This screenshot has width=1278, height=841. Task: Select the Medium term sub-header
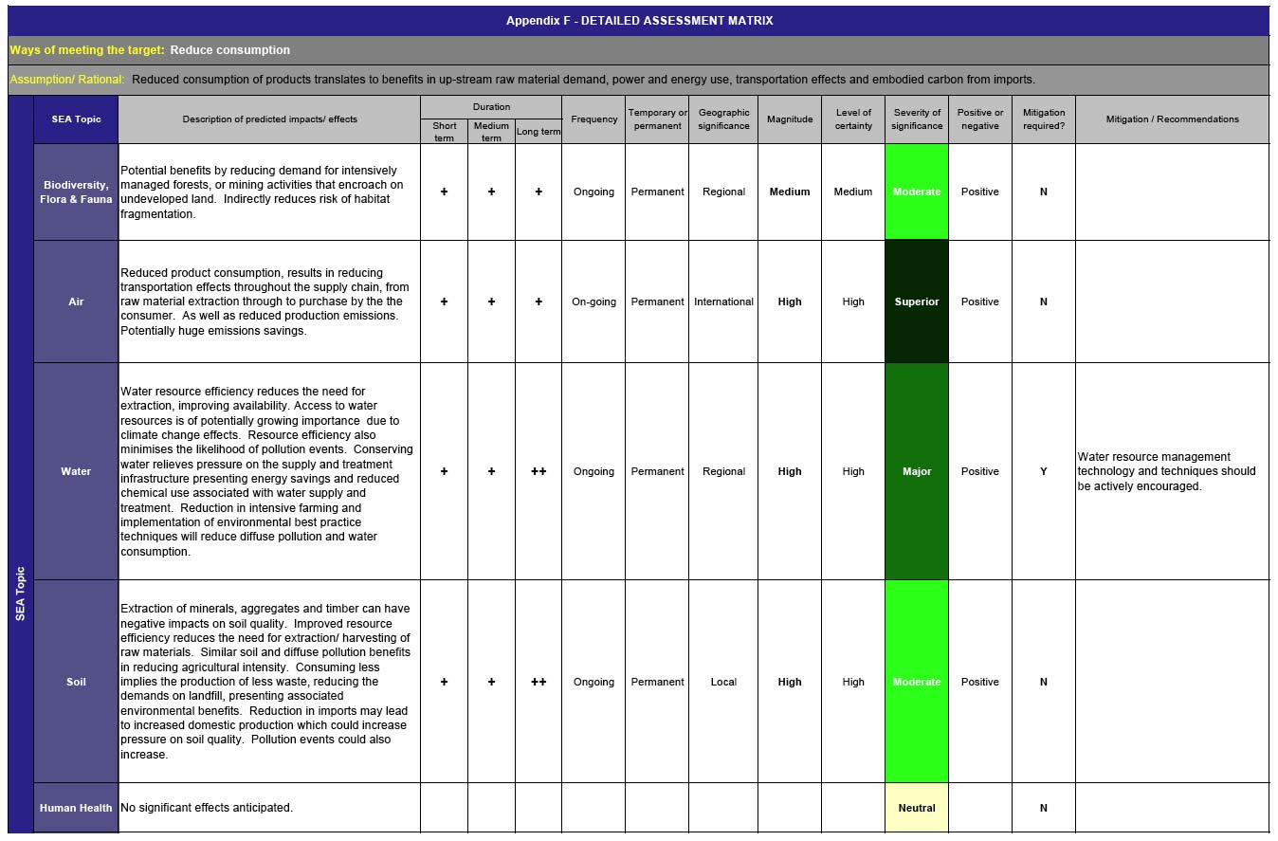(491, 132)
